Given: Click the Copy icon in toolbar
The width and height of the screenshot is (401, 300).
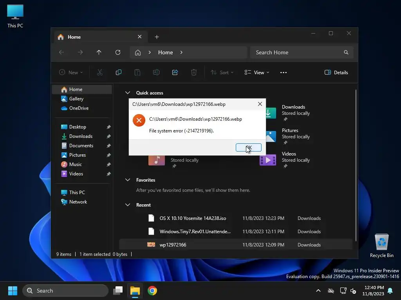Looking at the screenshot, I should (x=118, y=72).
